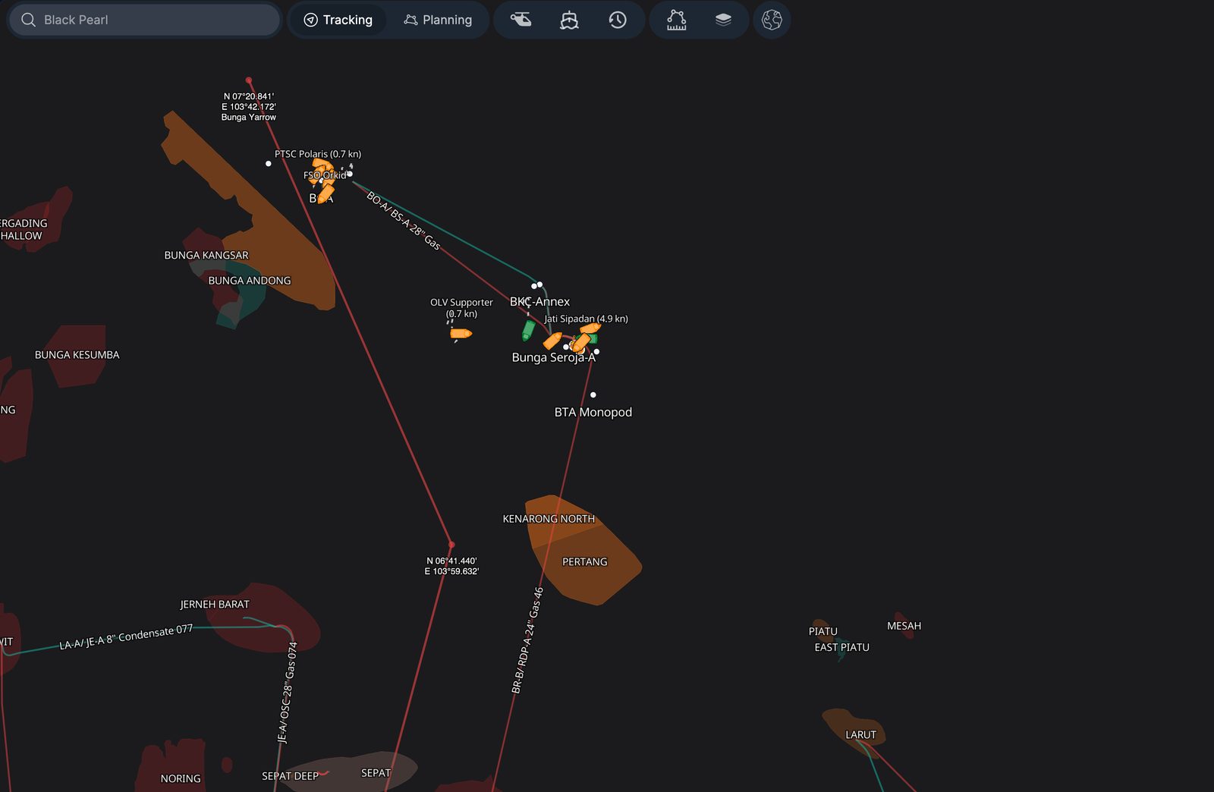
Task: Click the BUNGA KESUMBA field label
Action: click(77, 355)
